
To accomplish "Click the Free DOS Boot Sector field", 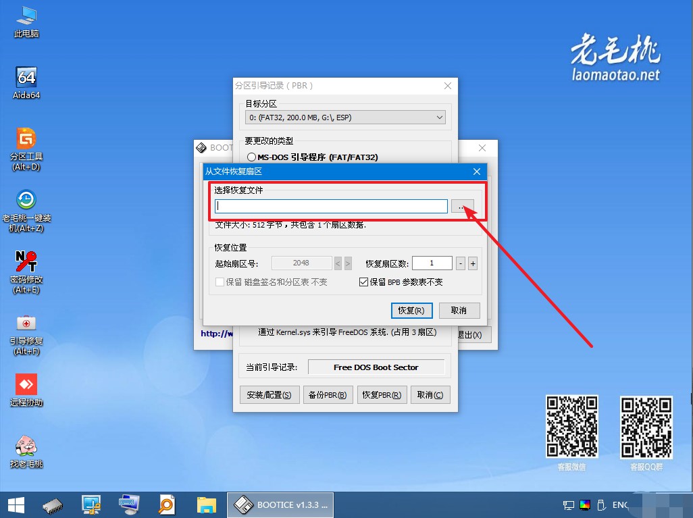I will [x=376, y=367].
